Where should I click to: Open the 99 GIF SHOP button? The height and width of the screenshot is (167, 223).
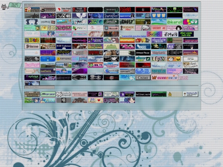coord(48,94)
